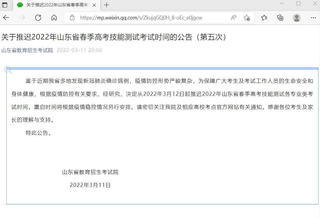320x218 pixels.
Task: Close the browser window
Action: click(315, 3)
